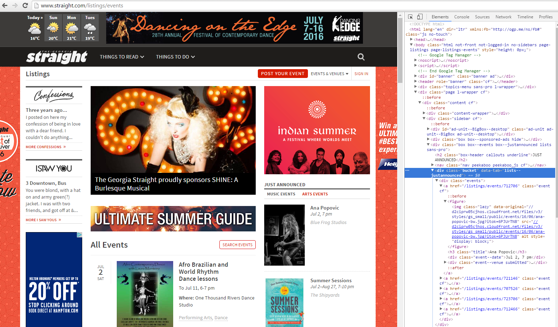The width and height of the screenshot is (558, 327).
Task: Expand the listings/events/712466 anchor node
Action: 441,309
